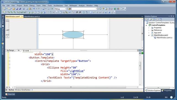This screenshot has width=177, height=100.
Task: Click vertical split view icon in XAML pane
Action: [x=138, y=51]
